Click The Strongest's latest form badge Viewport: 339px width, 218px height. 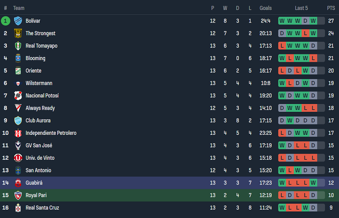tap(313, 34)
